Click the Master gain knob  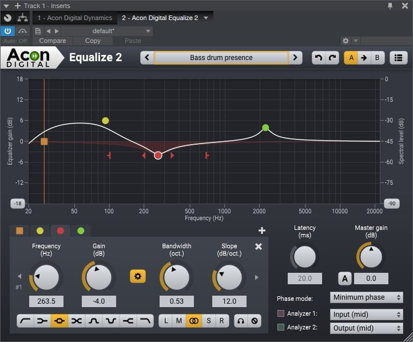pos(371,257)
